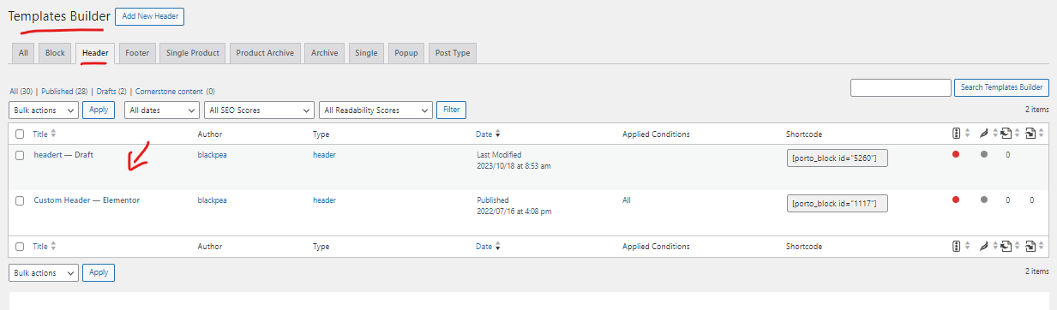
Task: Click author blackpea in headert row
Action: (213, 155)
